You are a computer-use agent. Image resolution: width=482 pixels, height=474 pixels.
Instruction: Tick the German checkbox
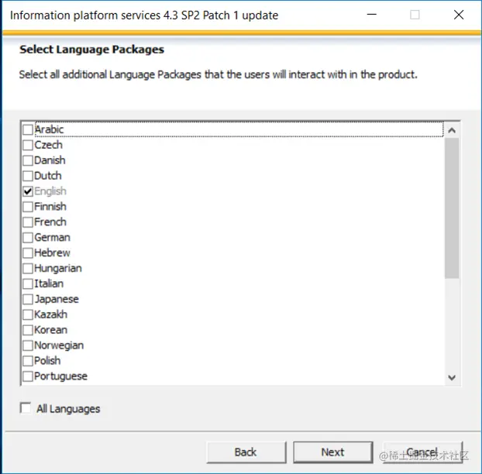[x=28, y=238]
